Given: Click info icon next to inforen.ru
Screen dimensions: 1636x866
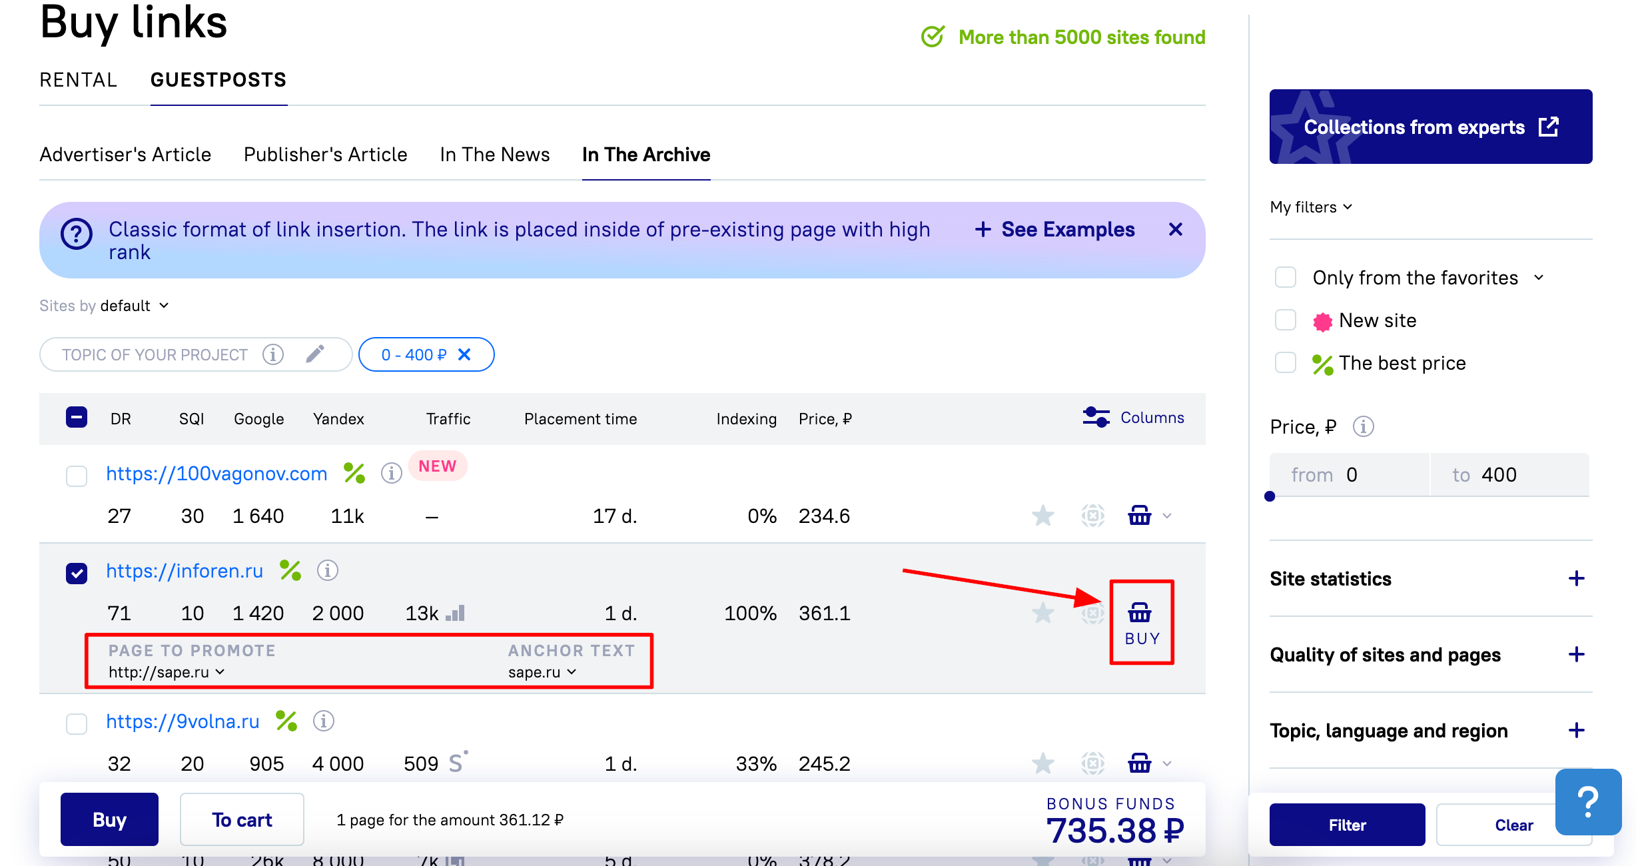Looking at the screenshot, I should click(x=327, y=570).
